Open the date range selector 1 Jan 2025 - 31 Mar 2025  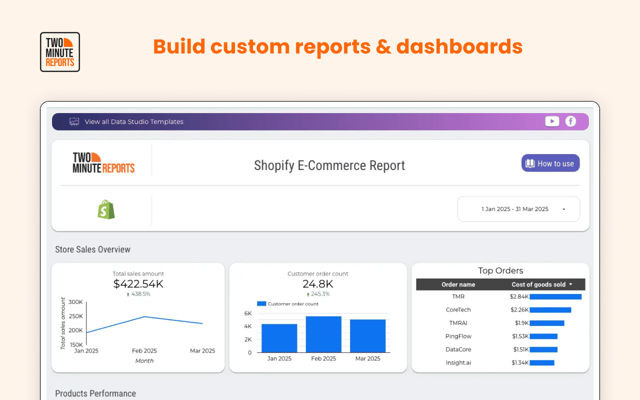pyautogui.click(x=518, y=209)
